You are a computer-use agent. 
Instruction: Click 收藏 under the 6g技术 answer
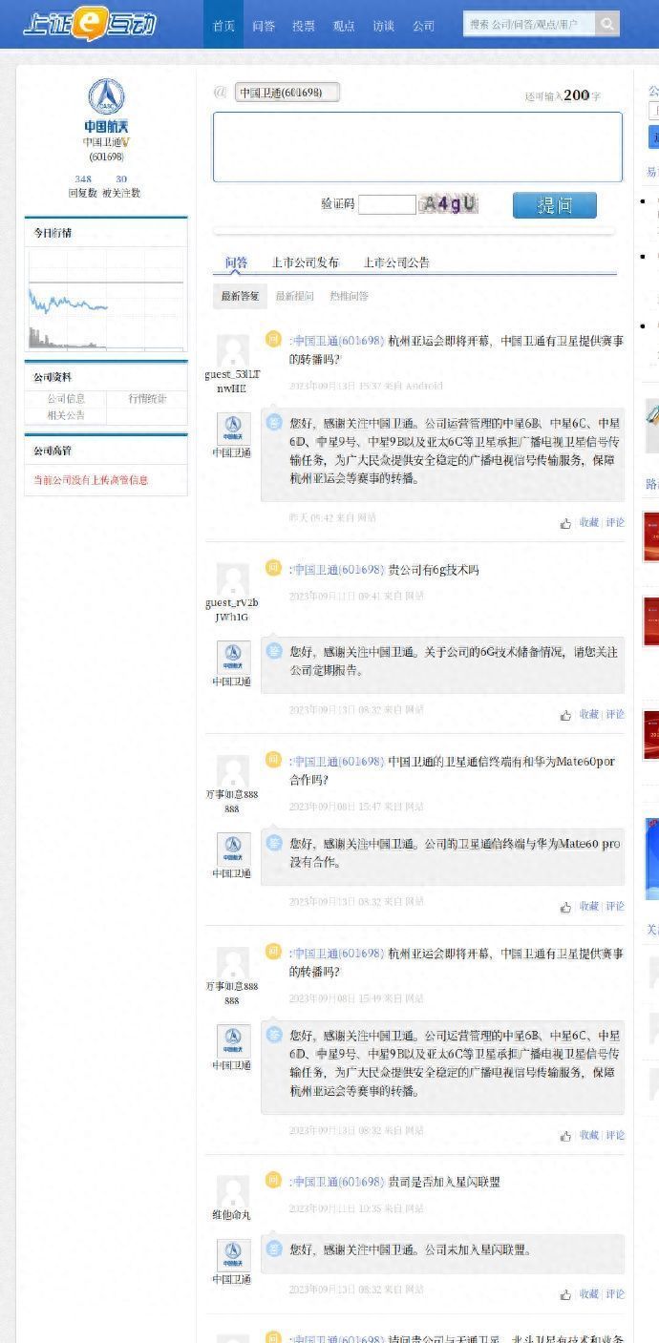click(x=589, y=715)
